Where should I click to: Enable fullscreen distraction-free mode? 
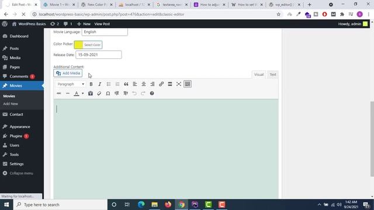point(179,84)
